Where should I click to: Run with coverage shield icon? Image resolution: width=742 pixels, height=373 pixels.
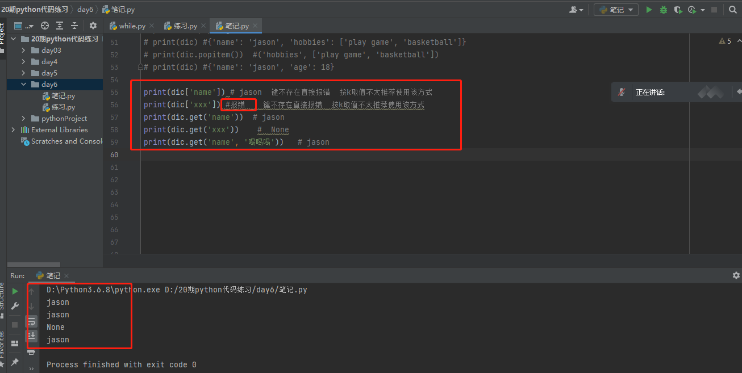(x=678, y=10)
